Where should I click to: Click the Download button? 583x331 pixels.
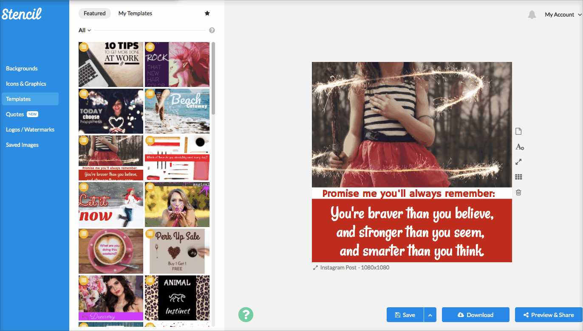click(475, 315)
